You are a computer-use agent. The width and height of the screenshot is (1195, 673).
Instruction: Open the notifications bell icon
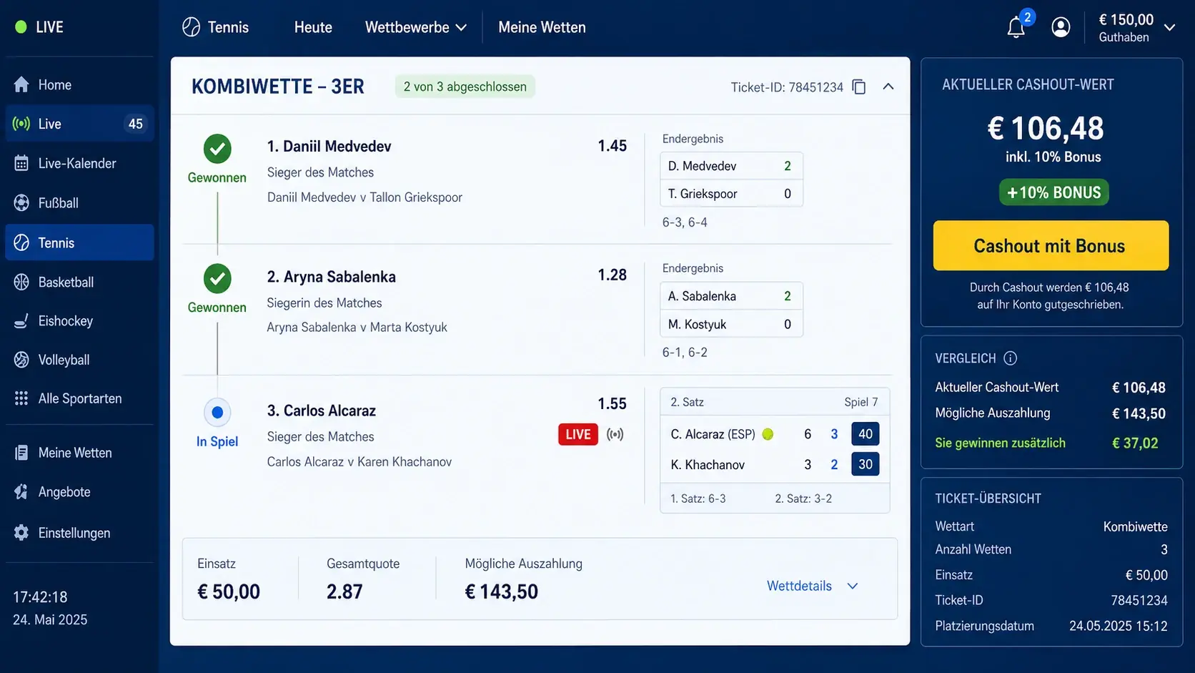click(x=1016, y=28)
